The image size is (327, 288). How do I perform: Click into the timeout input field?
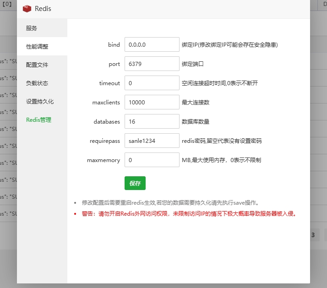point(152,83)
